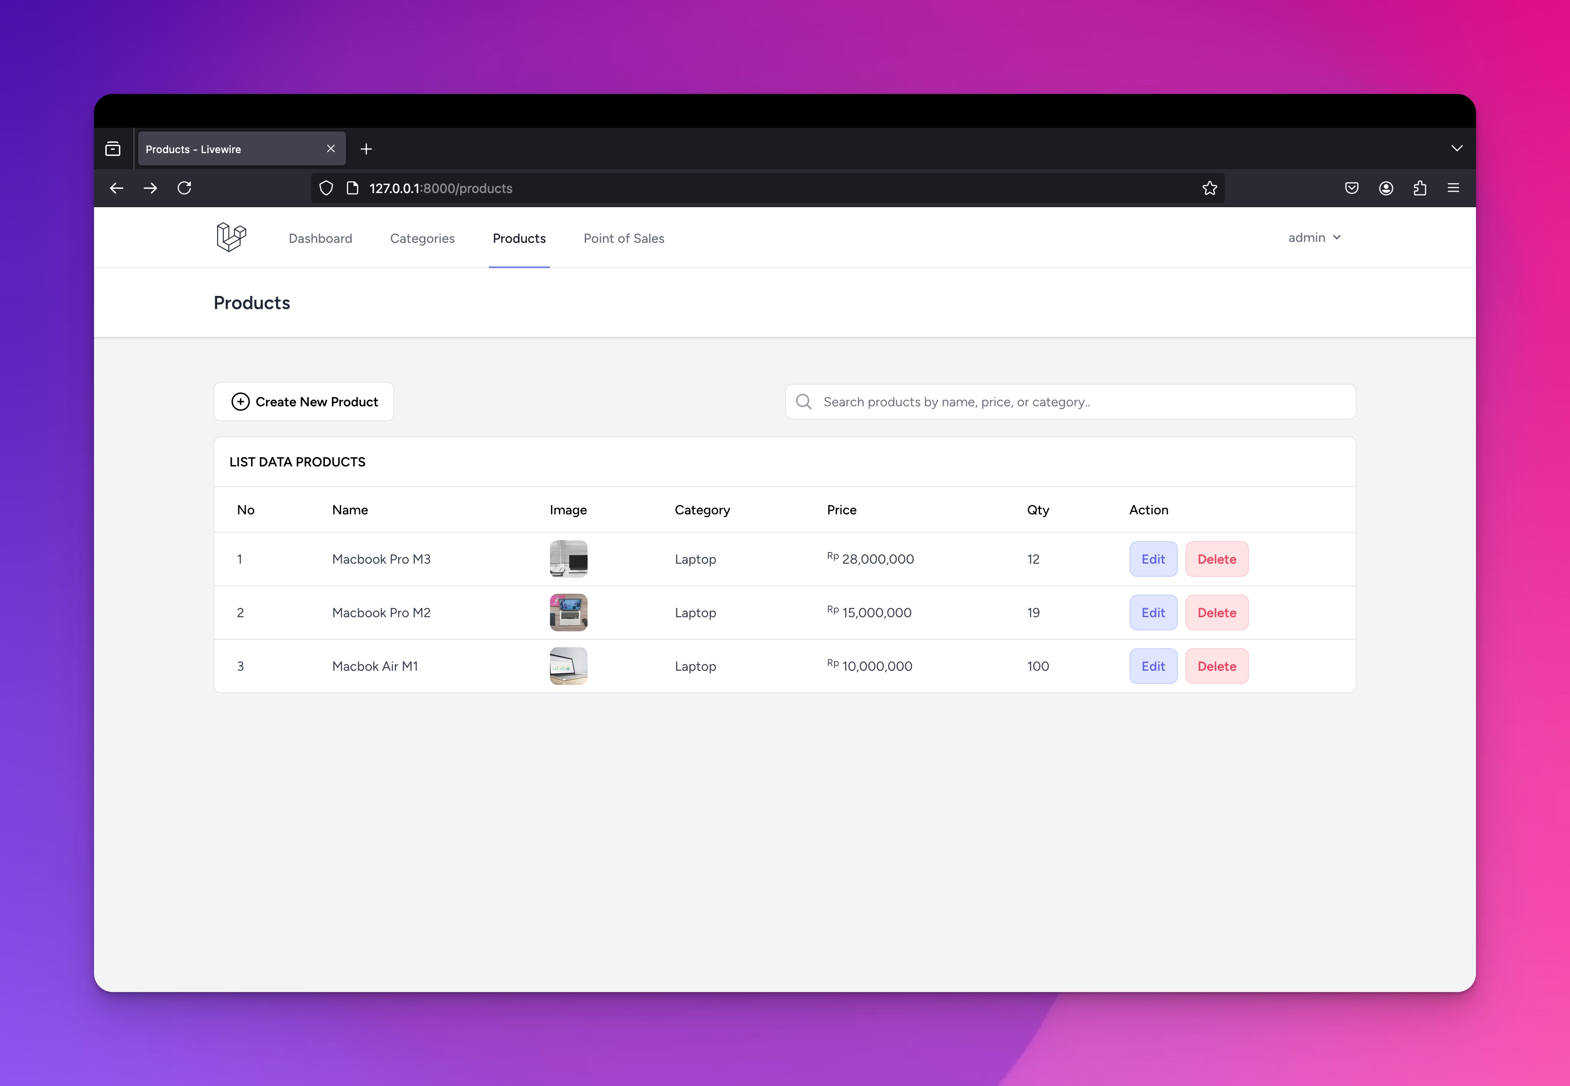
Task: Go to Dashboard nav link
Action: point(320,239)
